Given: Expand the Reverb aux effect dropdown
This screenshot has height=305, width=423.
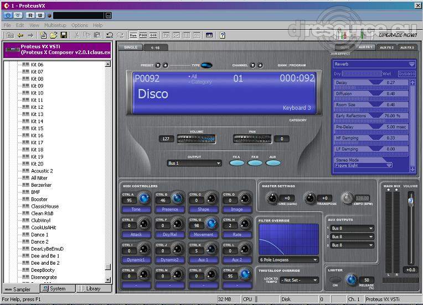Looking at the screenshot, I should [x=374, y=64].
